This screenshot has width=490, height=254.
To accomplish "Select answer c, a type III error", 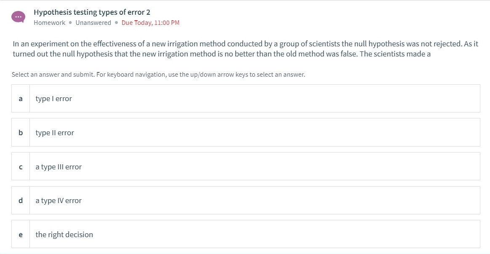I will coord(245,166).
